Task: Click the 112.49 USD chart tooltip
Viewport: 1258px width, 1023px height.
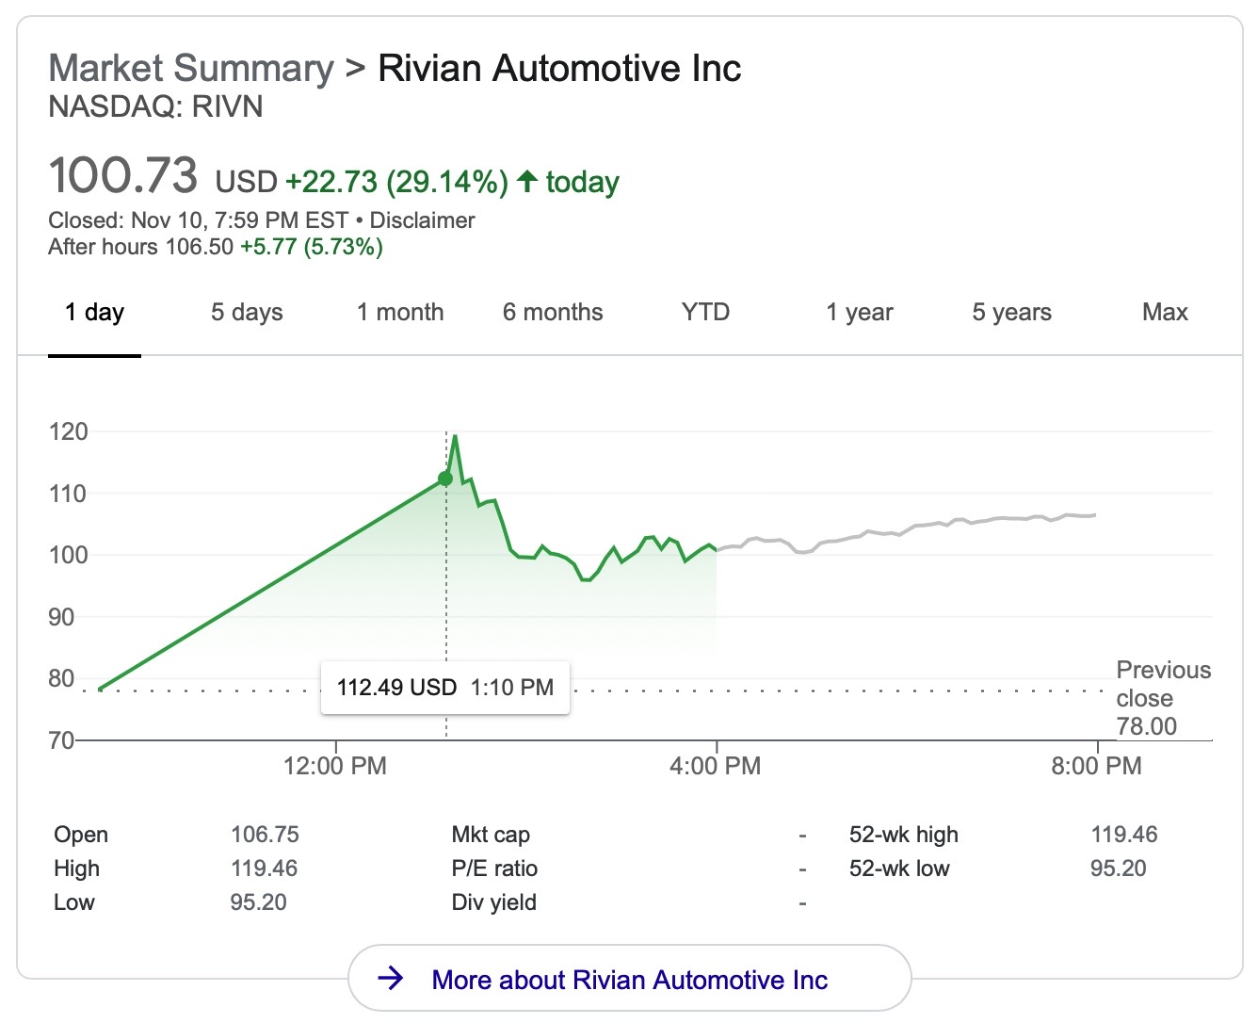Action: (x=445, y=688)
